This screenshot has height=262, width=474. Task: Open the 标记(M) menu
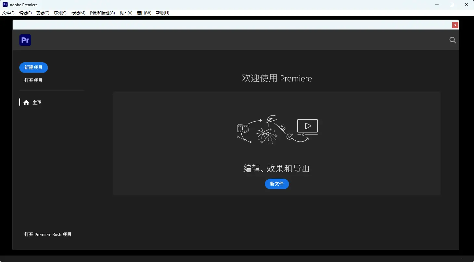78,13
